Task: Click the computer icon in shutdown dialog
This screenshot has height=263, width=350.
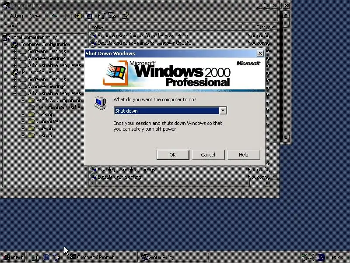Action: (x=101, y=103)
